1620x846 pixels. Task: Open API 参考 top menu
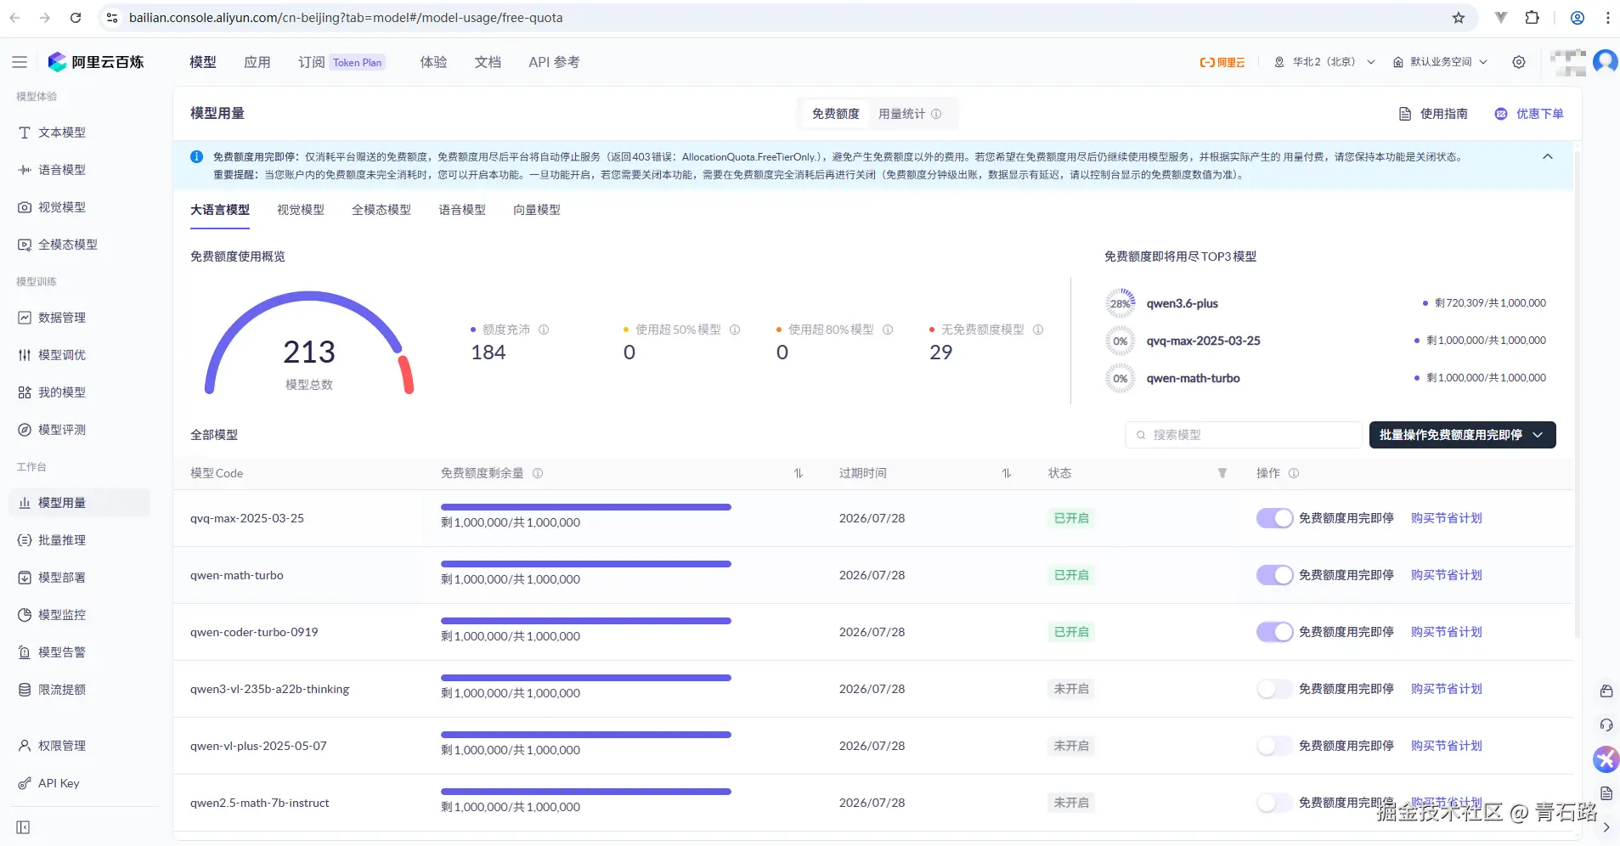tap(554, 62)
